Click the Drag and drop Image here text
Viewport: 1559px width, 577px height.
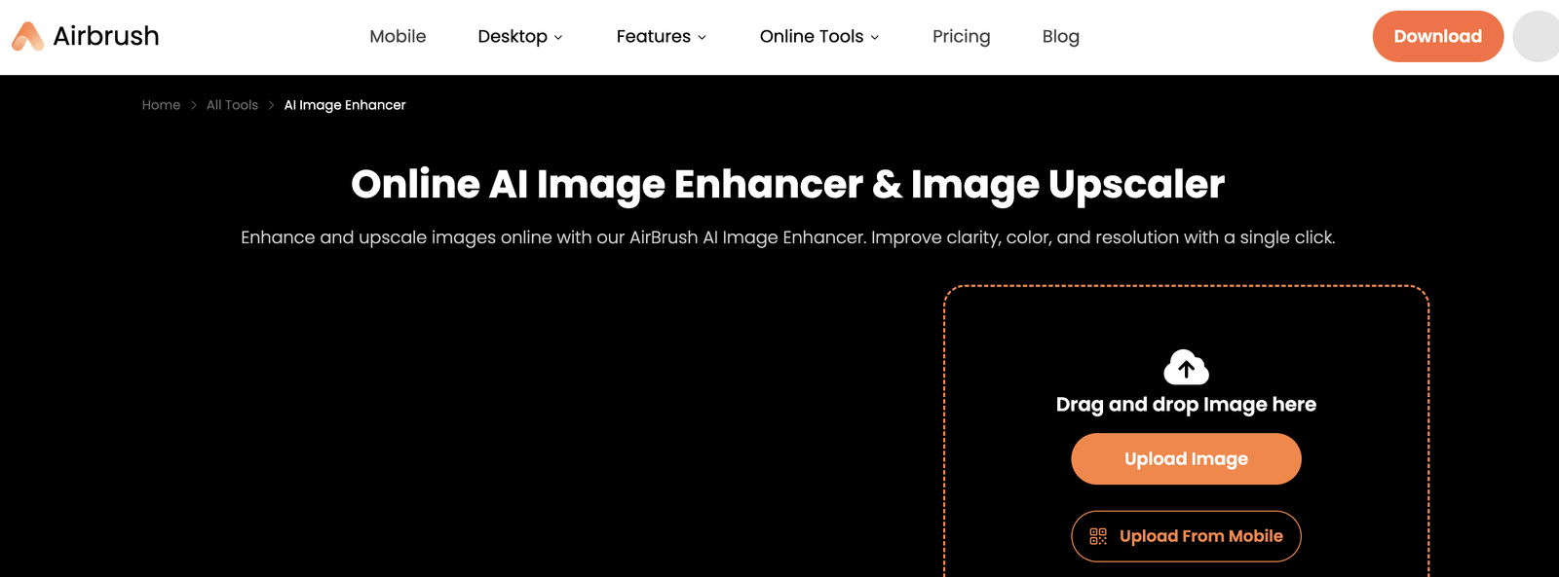[x=1186, y=404]
